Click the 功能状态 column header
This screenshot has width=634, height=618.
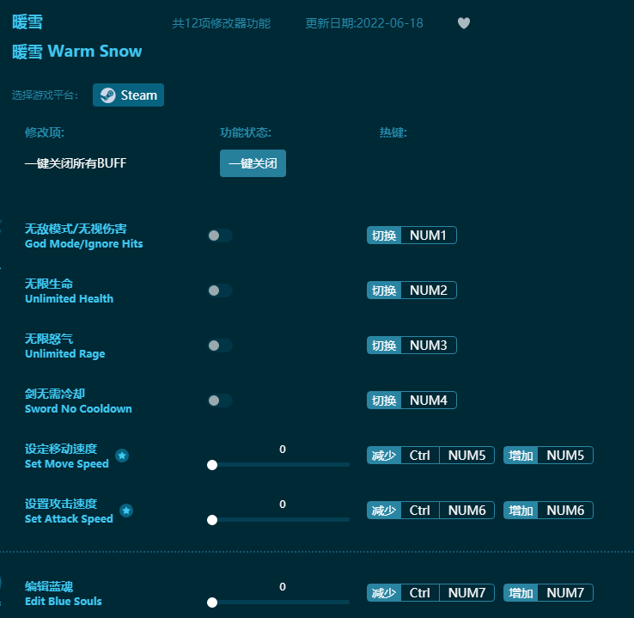click(246, 132)
